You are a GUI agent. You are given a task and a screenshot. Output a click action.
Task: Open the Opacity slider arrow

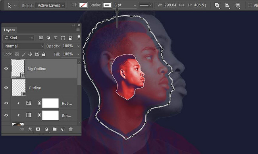click(x=78, y=46)
